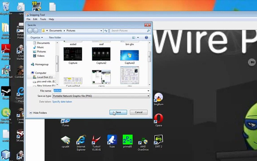Click the change view icon

(x=134, y=38)
